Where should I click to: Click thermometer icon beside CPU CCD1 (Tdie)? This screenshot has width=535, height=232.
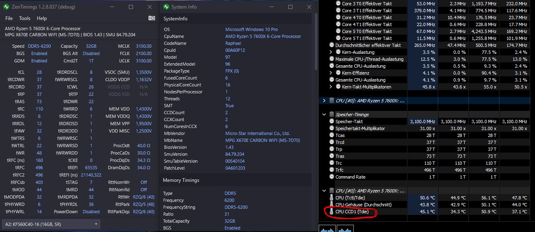click(x=332, y=212)
